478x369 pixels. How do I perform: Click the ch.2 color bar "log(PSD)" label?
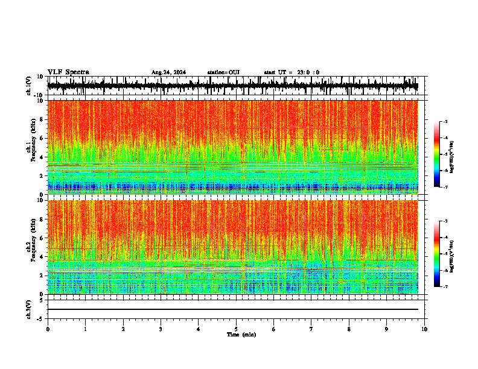[451, 256]
